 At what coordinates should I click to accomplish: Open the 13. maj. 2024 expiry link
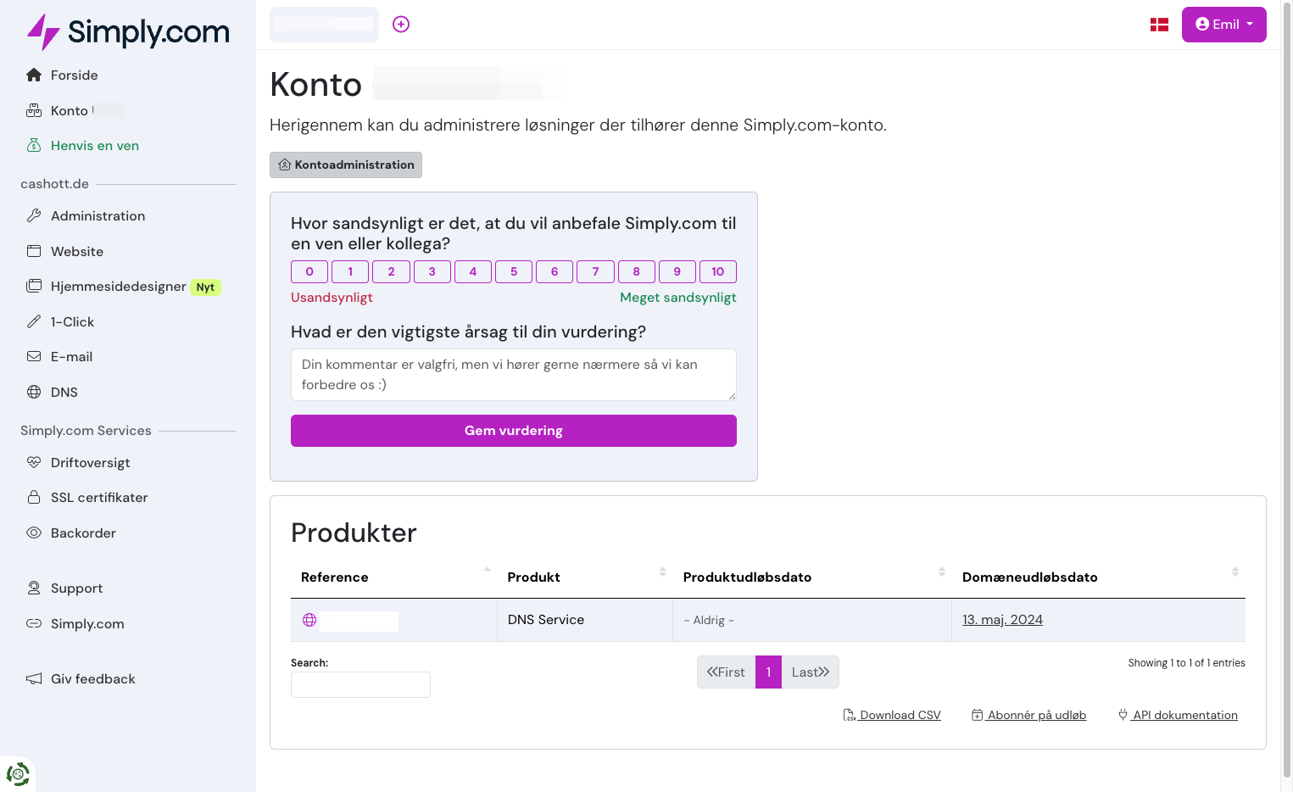pyautogui.click(x=1002, y=620)
